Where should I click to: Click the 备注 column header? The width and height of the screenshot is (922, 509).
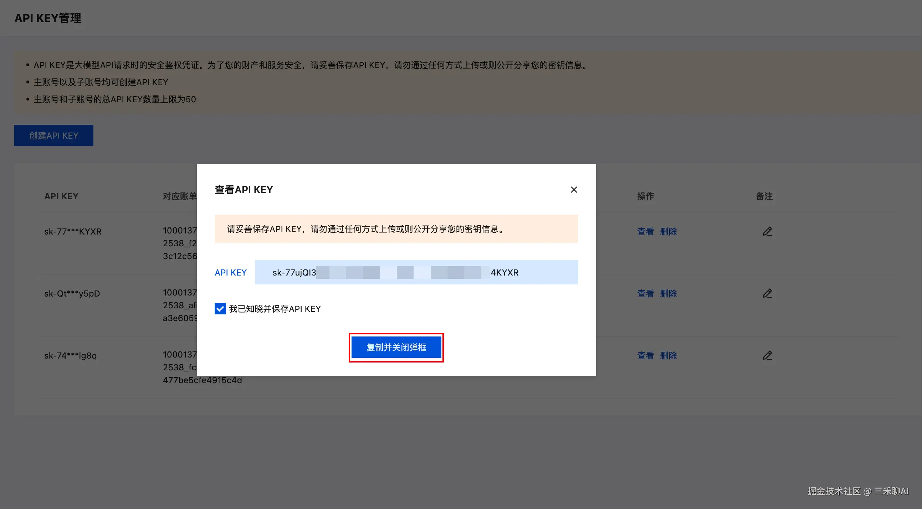tap(764, 196)
